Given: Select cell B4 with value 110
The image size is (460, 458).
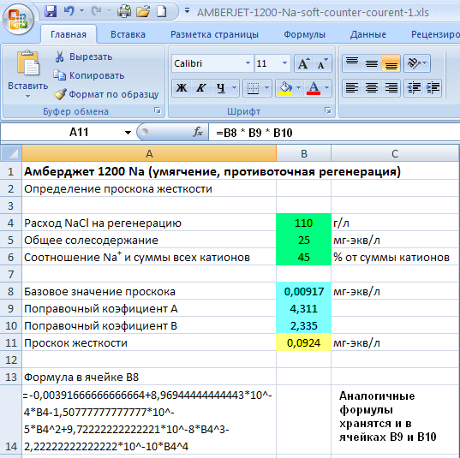Looking at the screenshot, I should tap(303, 223).
